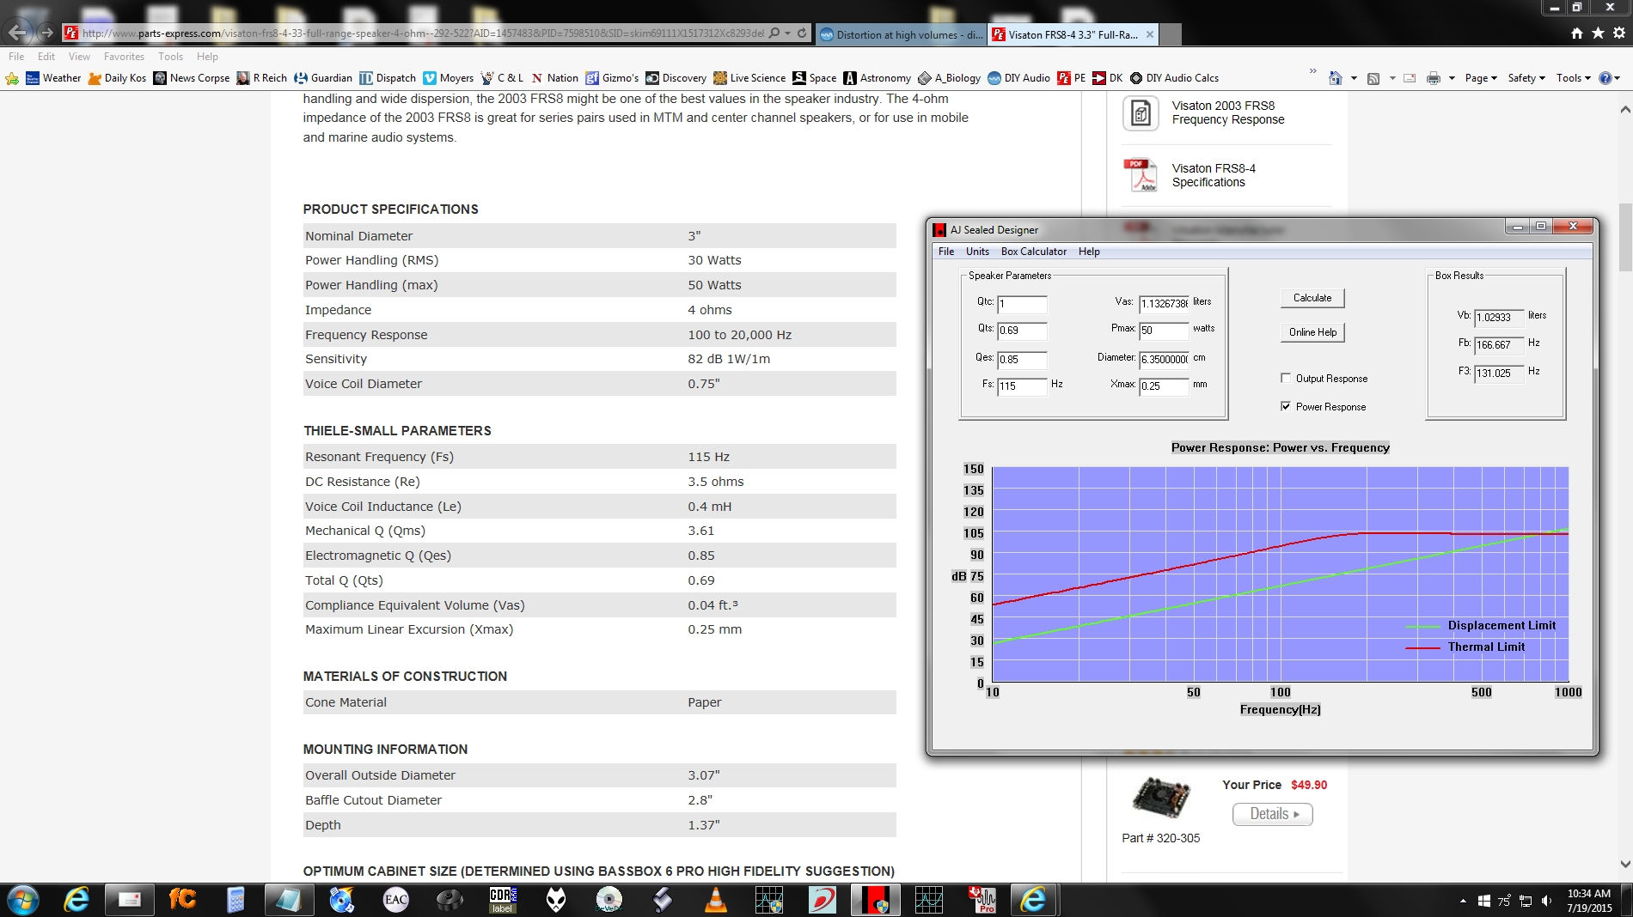Click the Calculate button
The width and height of the screenshot is (1633, 917).
click(x=1312, y=298)
